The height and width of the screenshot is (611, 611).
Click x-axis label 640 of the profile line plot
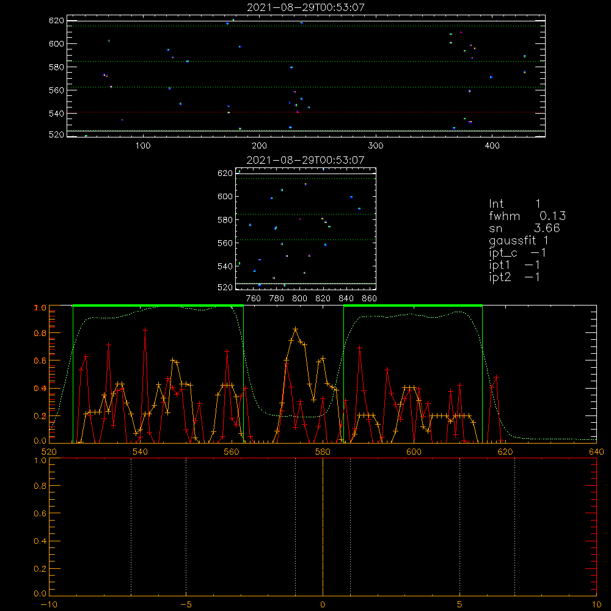coord(596,452)
